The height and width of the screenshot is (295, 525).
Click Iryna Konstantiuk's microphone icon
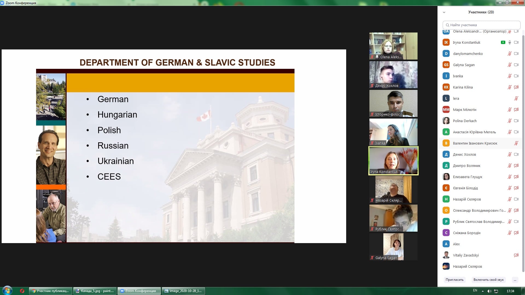(x=509, y=42)
